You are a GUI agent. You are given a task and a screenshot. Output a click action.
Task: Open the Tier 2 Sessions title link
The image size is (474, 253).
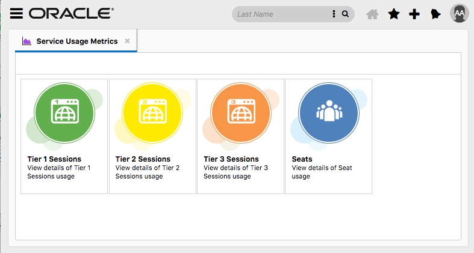[143, 159]
